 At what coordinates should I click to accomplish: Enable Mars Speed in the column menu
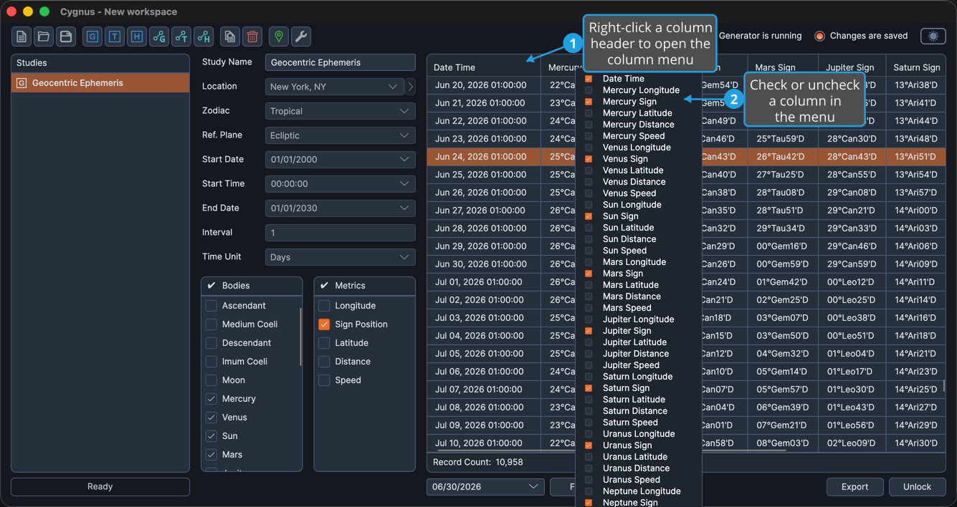[x=589, y=308]
